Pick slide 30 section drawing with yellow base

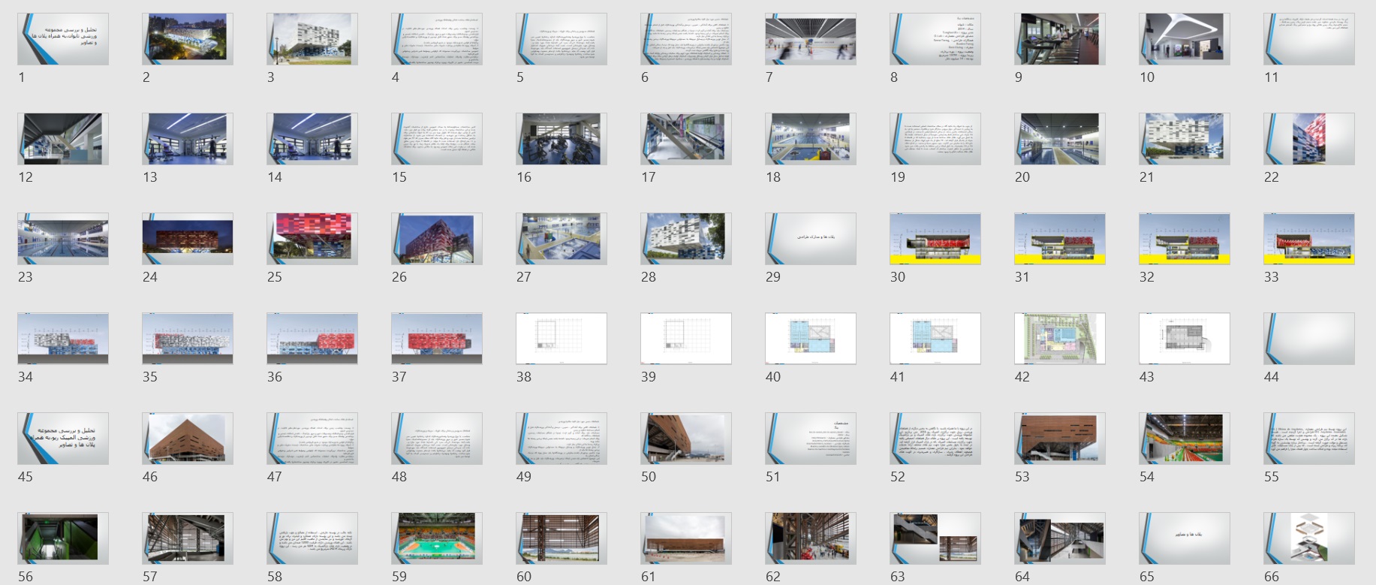(x=935, y=239)
